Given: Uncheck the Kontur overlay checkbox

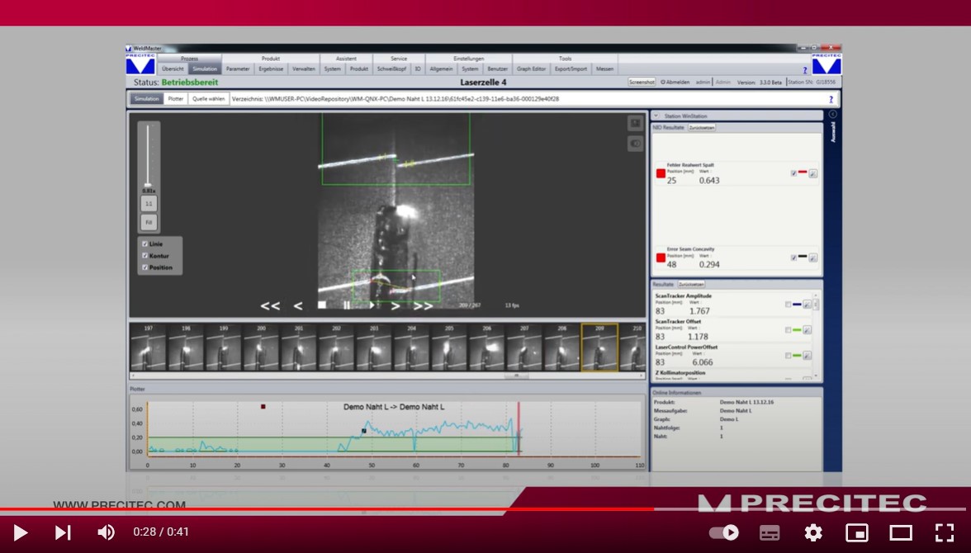Looking at the screenshot, I should click(x=145, y=256).
